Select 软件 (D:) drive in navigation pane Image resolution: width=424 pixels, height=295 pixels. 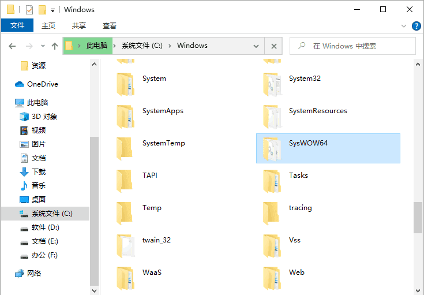coord(45,227)
